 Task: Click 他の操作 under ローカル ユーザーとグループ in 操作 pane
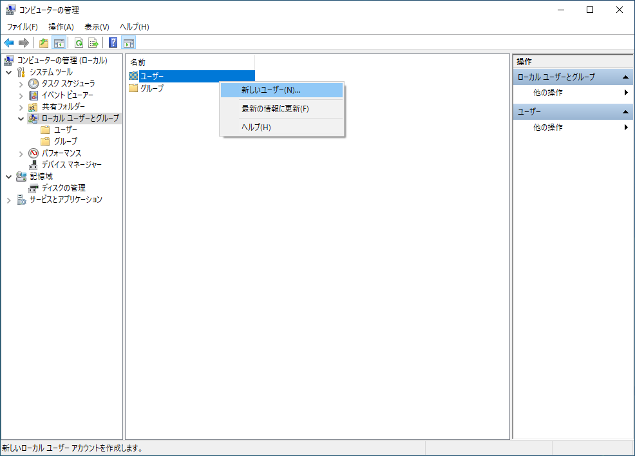click(x=573, y=93)
